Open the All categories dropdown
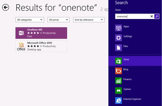 30,20
